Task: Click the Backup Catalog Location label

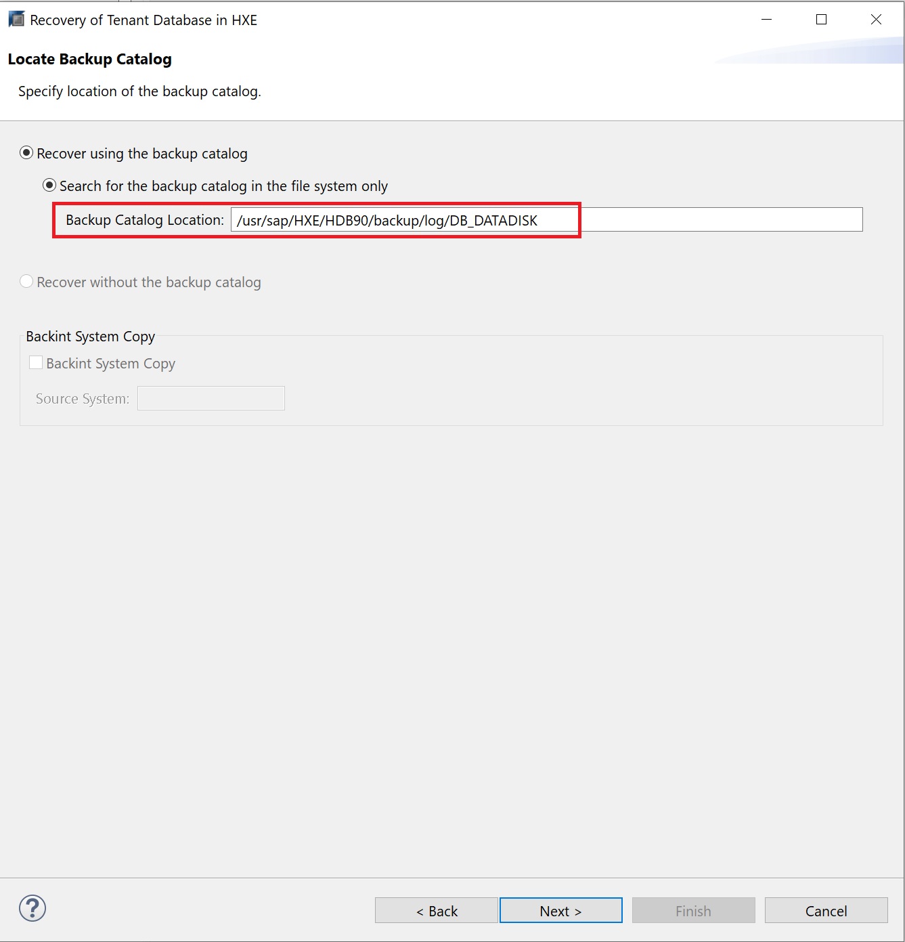Action: click(x=144, y=220)
